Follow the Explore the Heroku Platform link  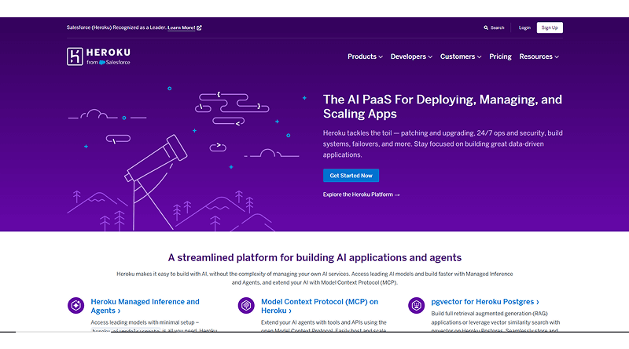[x=361, y=194]
